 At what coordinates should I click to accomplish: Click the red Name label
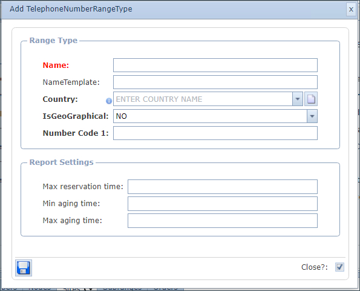click(x=56, y=65)
